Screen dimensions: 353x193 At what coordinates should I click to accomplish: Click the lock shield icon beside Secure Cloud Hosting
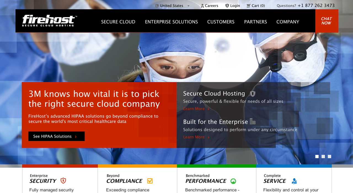(253, 94)
